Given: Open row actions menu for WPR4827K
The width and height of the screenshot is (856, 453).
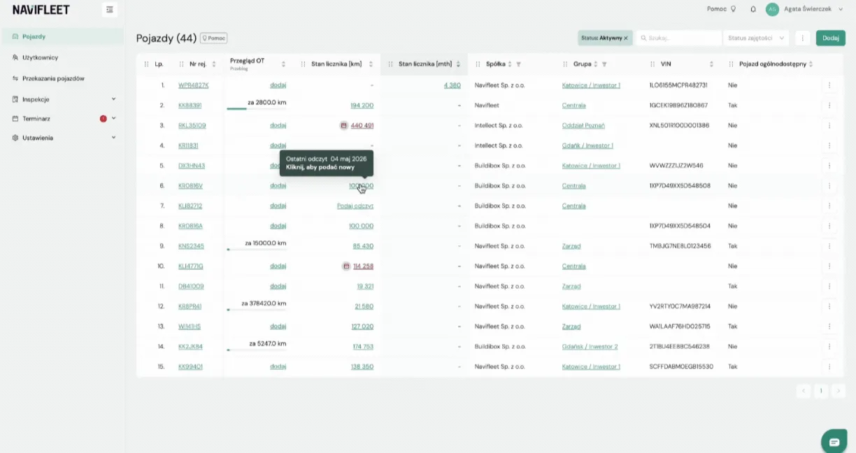Looking at the screenshot, I should (x=829, y=85).
